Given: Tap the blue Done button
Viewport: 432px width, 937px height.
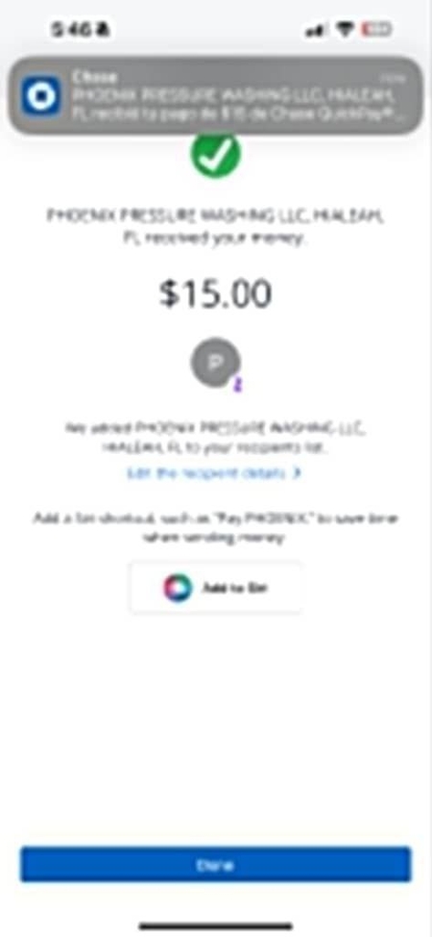Looking at the screenshot, I should tap(216, 864).
